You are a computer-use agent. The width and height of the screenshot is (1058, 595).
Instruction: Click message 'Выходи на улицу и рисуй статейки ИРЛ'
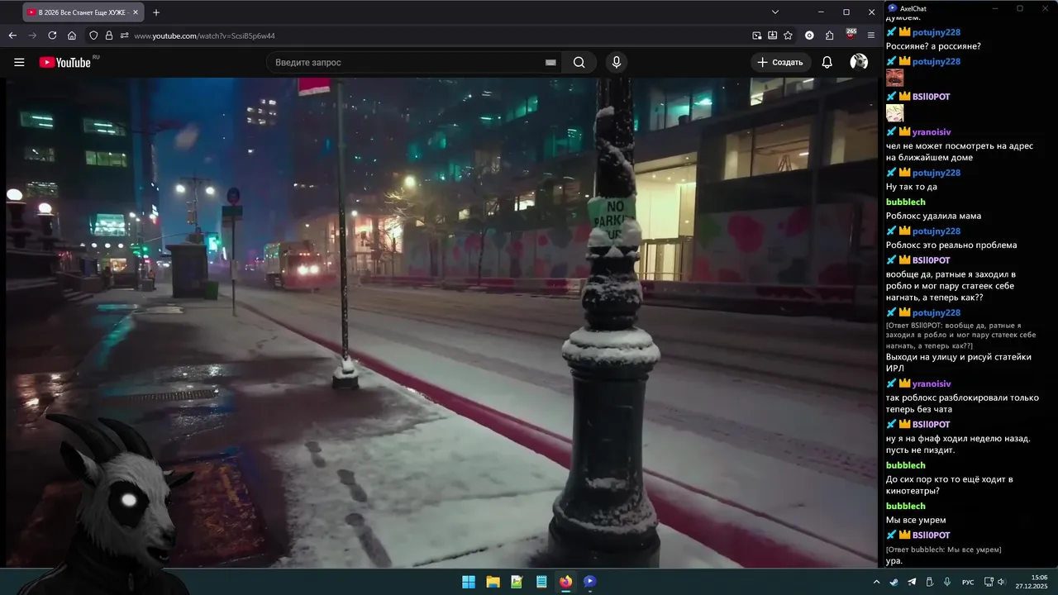(958, 362)
